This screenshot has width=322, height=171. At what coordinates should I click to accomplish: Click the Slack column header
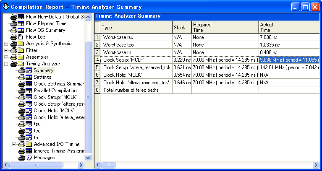pyautogui.click(x=182, y=27)
